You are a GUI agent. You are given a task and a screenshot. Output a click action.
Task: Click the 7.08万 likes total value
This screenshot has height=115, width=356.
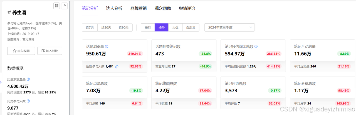click(93, 91)
